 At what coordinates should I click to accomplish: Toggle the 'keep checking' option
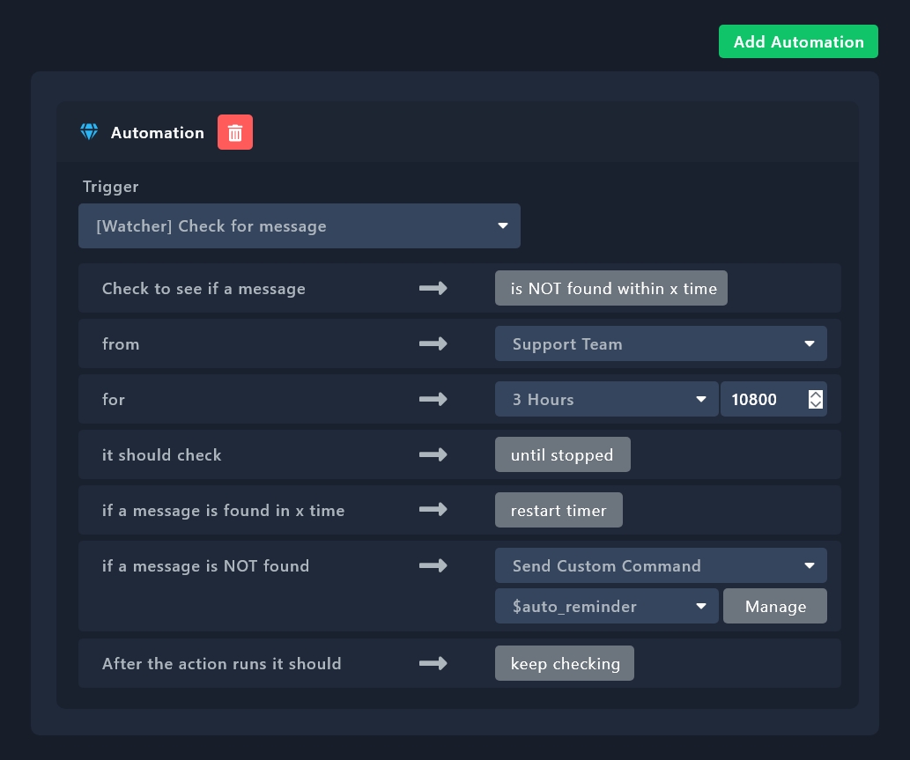(x=564, y=663)
